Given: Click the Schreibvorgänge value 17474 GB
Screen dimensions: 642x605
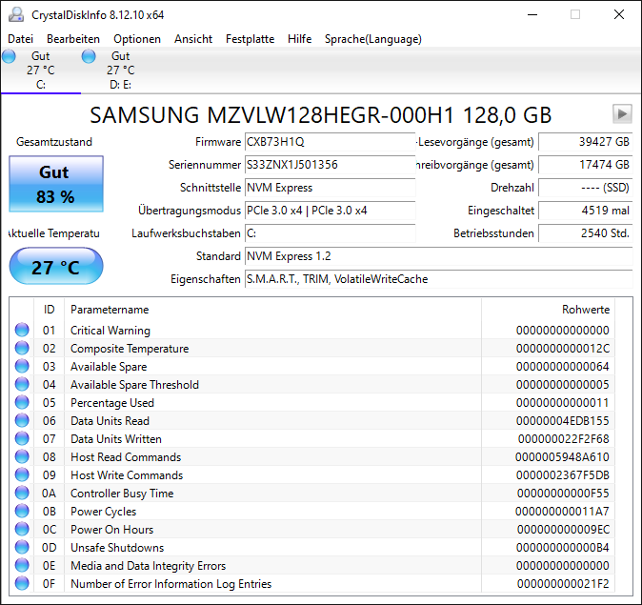Looking at the screenshot, I should coord(586,165).
